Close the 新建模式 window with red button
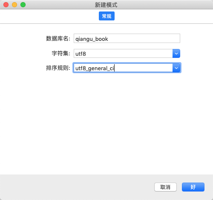Viewport: 213px width, 200px height. point(6,5)
